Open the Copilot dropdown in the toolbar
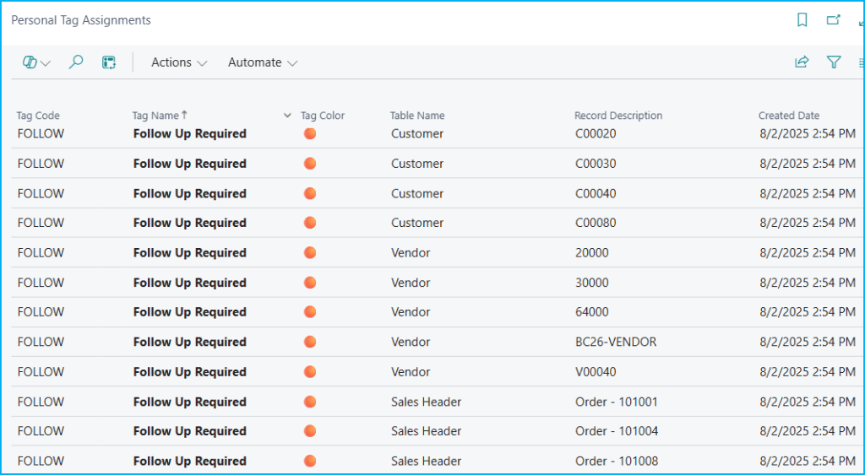 click(36, 62)
